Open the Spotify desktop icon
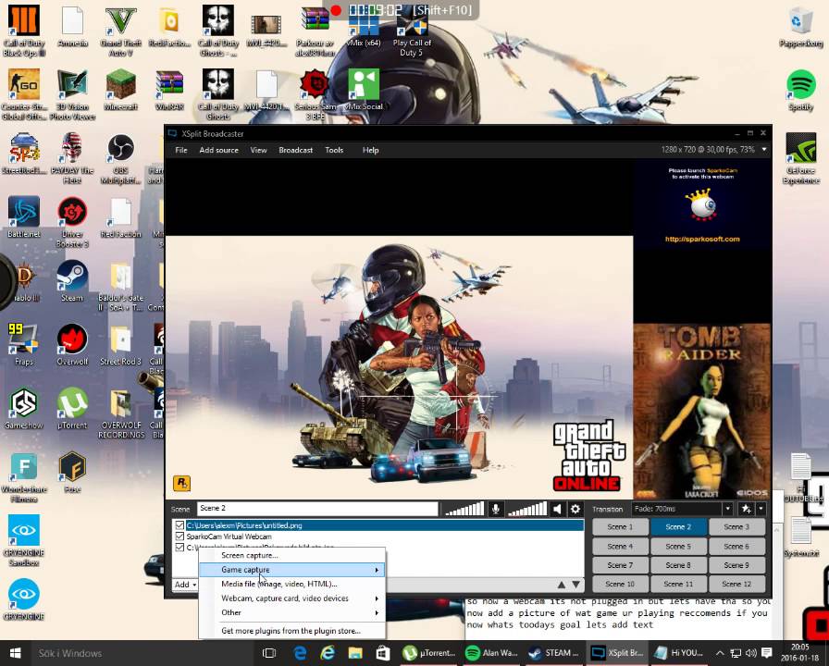The width and height of the screenshot is (829, 666). click(801, 91)
